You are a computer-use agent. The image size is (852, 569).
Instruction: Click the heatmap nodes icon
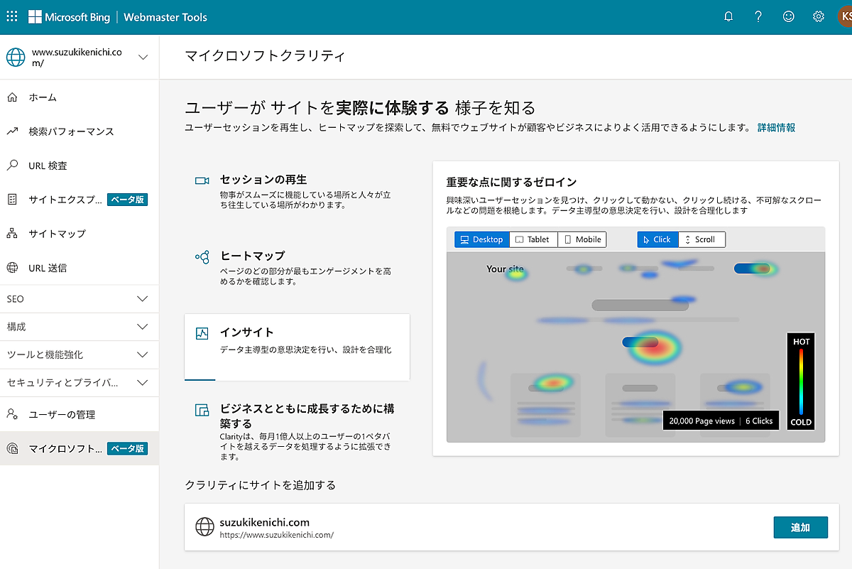click(202, 257)
